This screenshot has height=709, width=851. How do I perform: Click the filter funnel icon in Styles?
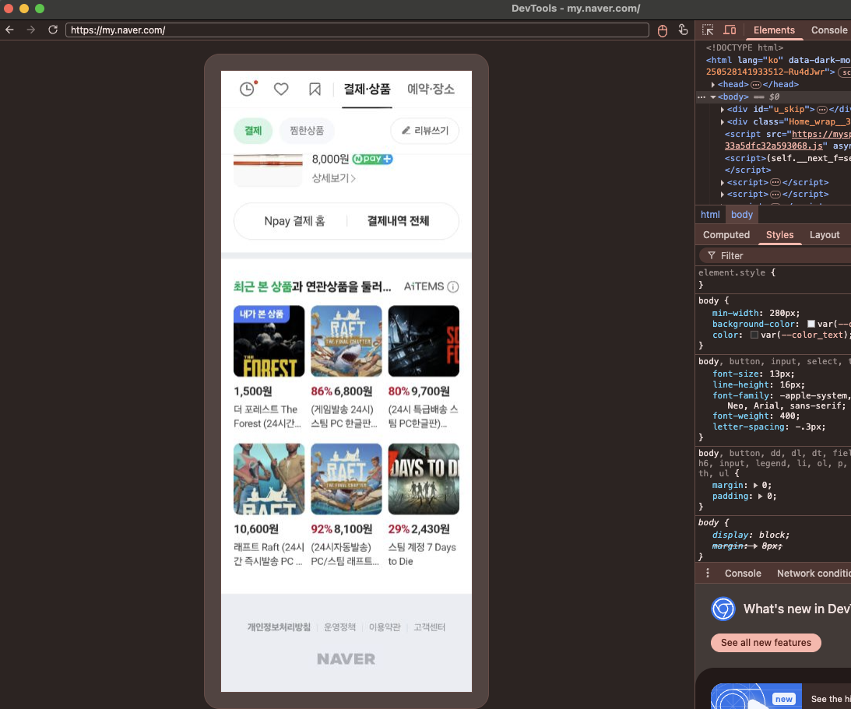point(712,255)
